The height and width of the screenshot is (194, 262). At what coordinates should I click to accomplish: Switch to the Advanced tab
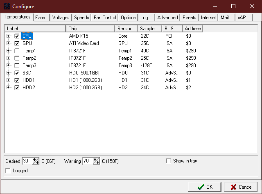click(167, 18)
